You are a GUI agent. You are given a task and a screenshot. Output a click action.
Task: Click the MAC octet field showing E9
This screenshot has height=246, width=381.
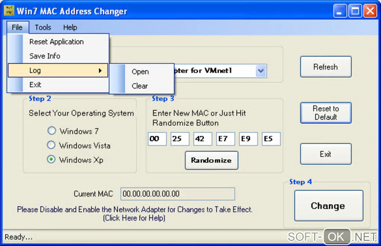248,139
